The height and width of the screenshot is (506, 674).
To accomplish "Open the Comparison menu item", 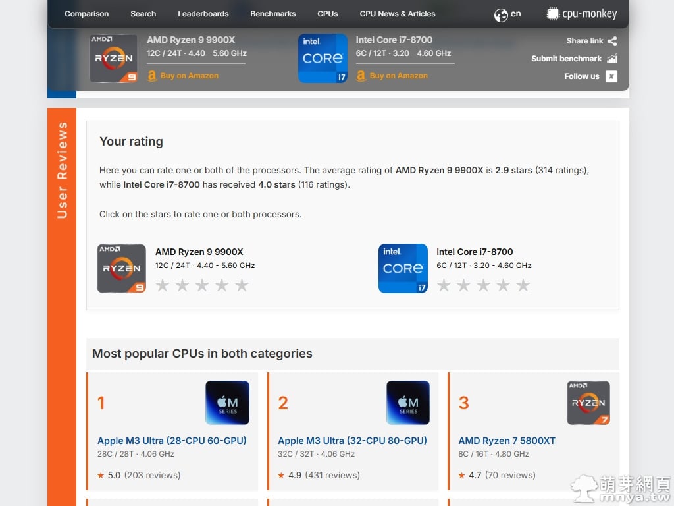I will click(86, 14).
